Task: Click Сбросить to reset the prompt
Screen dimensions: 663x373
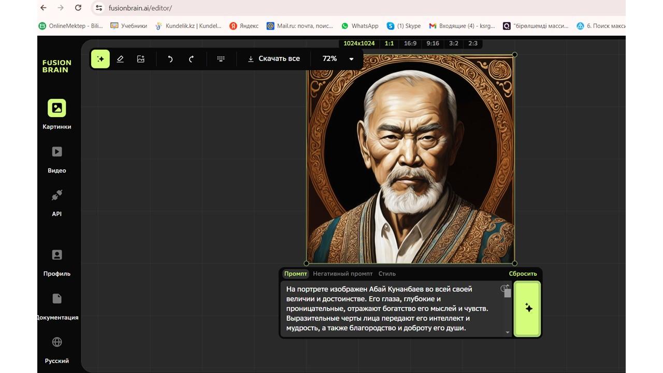Action: click(523, 274)
